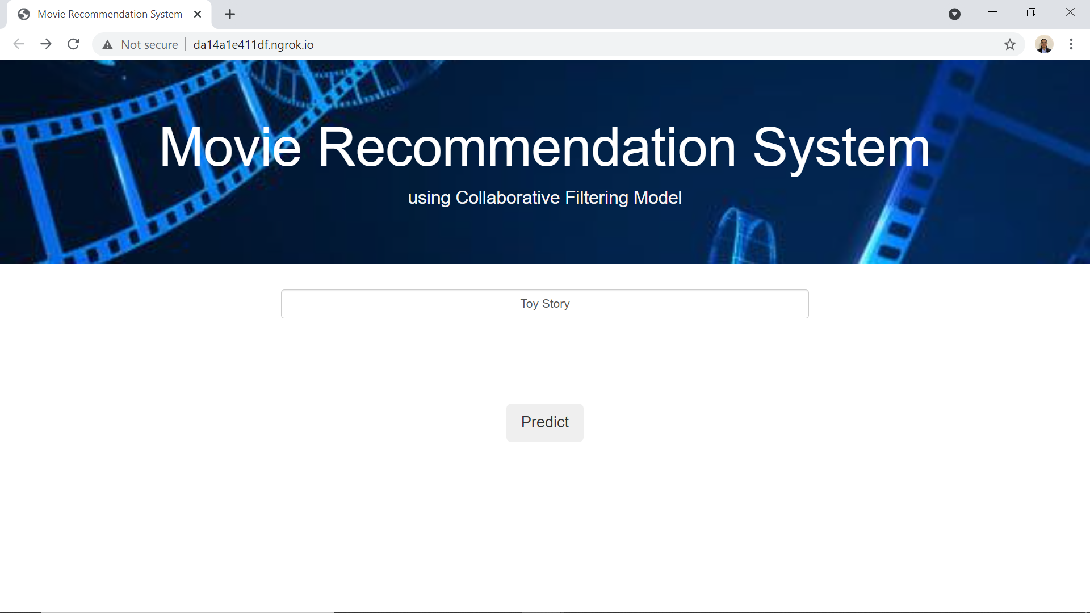Viewport: 1090px width, 613px height.
Task: Open a new browser tab
Action: (x=229, y=14)
